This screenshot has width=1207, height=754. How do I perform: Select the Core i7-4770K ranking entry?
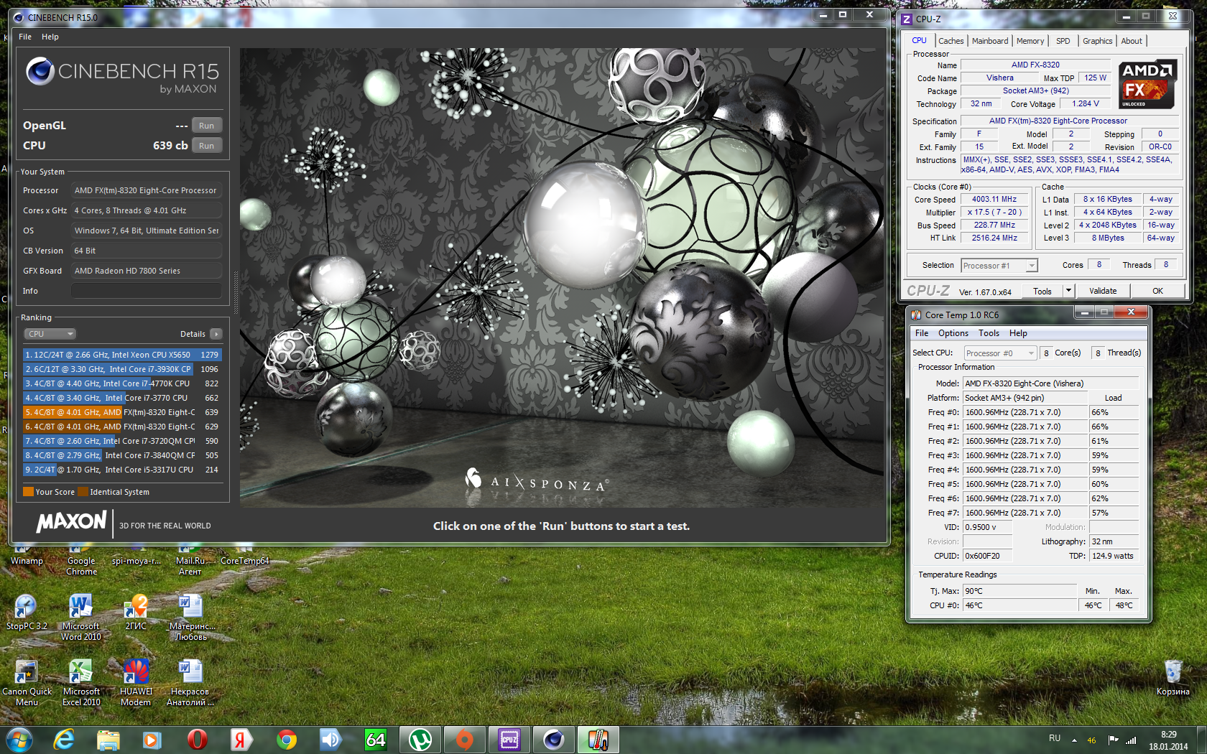122,383
